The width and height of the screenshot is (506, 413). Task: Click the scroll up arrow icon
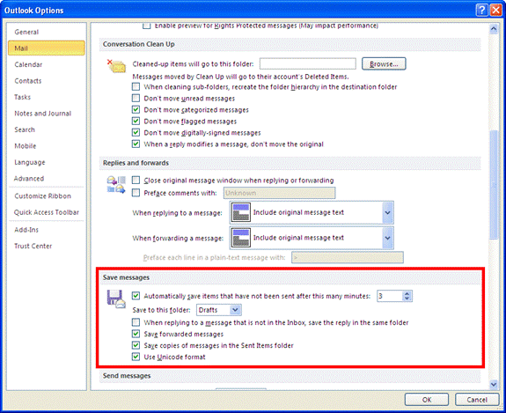pyautogui.click(x=494, y=29)
